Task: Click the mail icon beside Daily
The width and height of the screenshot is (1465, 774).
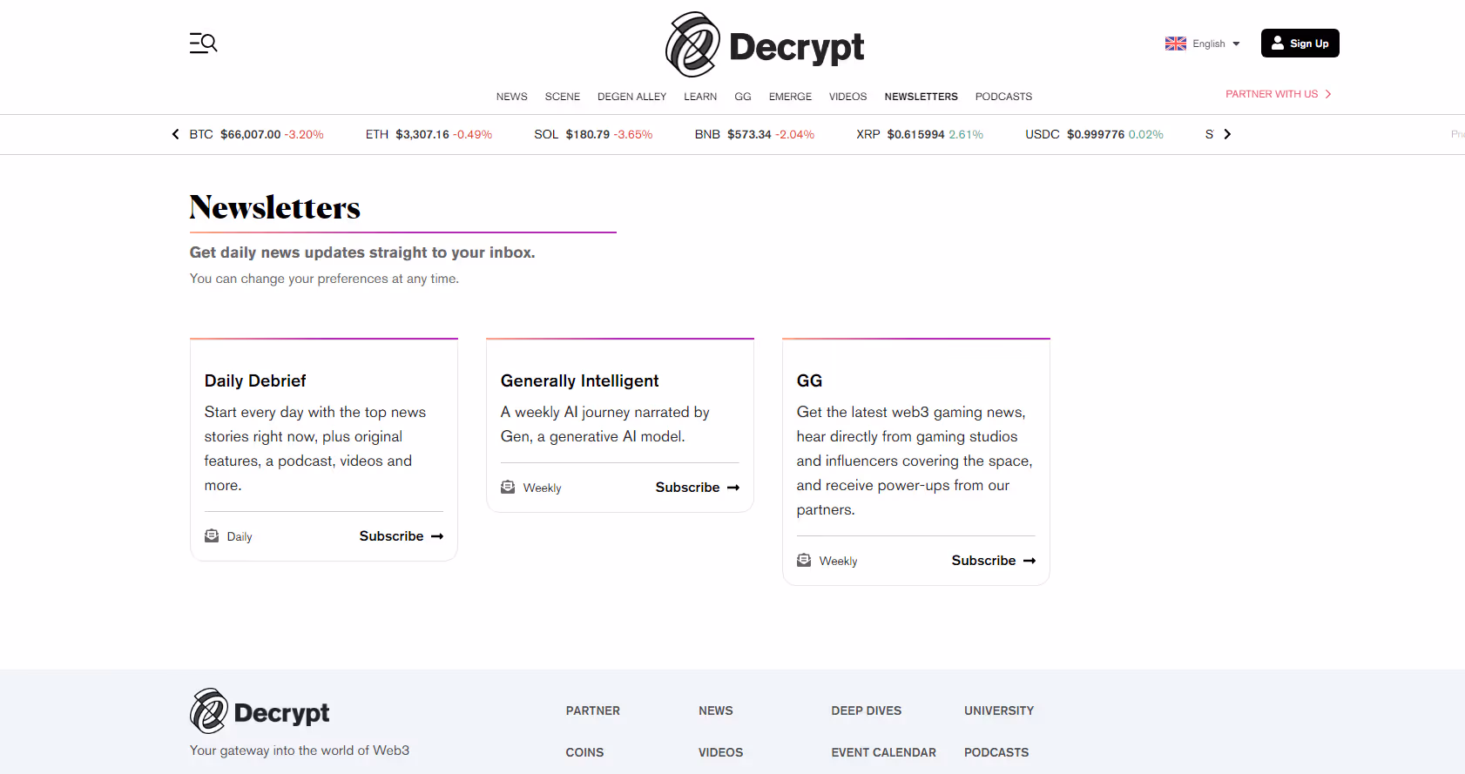Action: click(x=212, y=535)
